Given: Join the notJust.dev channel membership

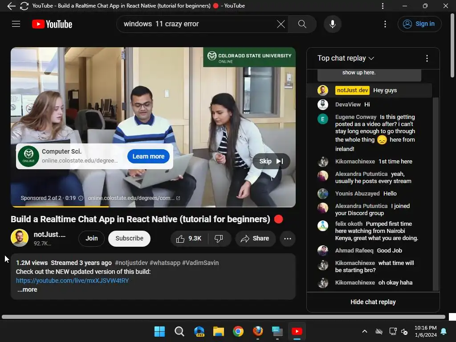Looking at the screenshot, I should pos(91,239).
